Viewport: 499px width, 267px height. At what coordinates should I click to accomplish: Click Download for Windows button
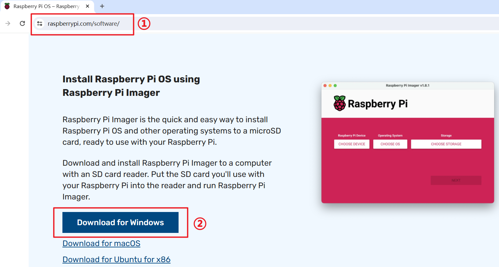pos(120,222)
